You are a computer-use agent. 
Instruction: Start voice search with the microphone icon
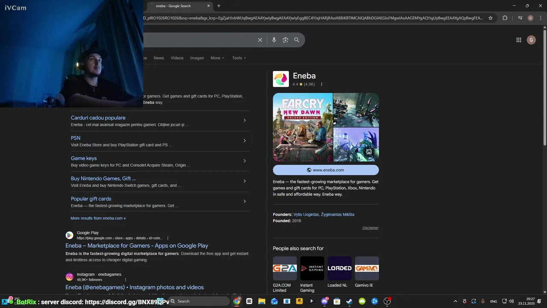click(274, 40)
